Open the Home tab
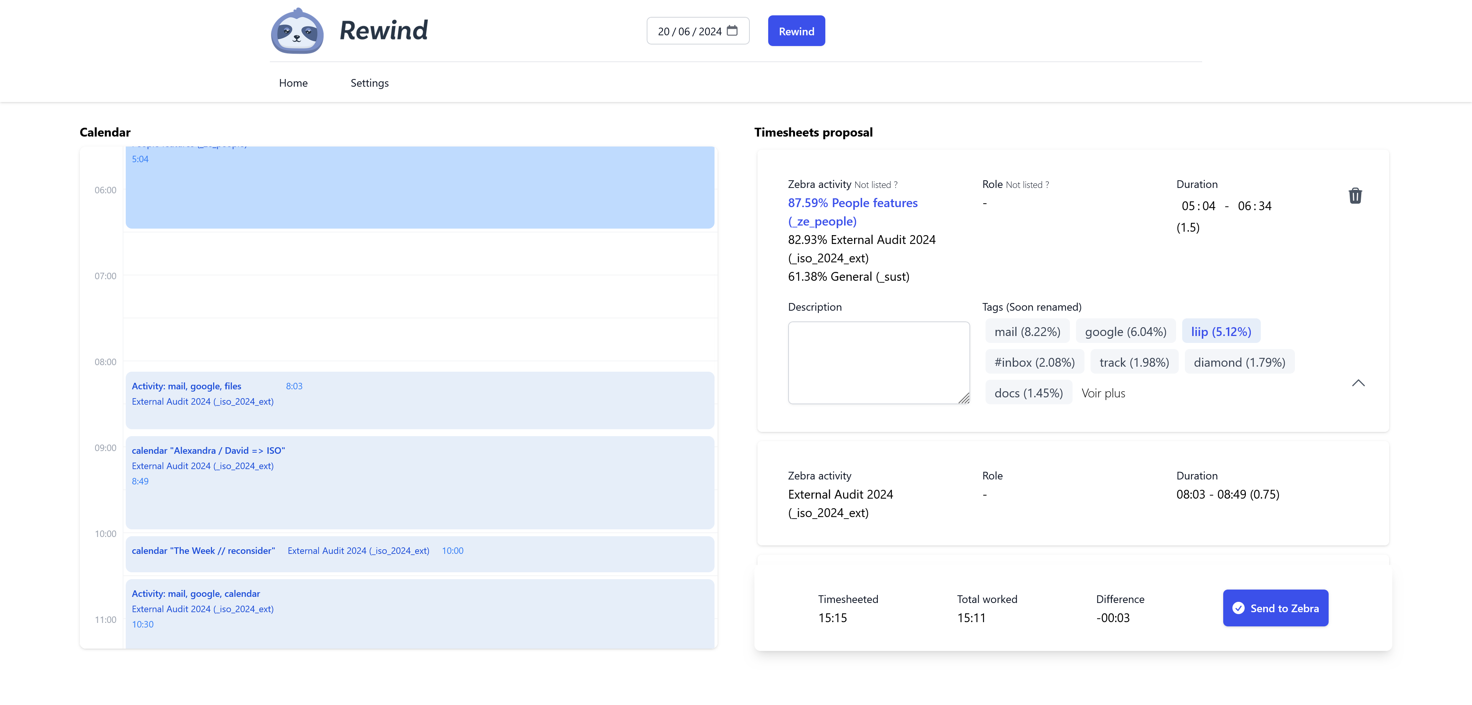 tap(293, 83)
